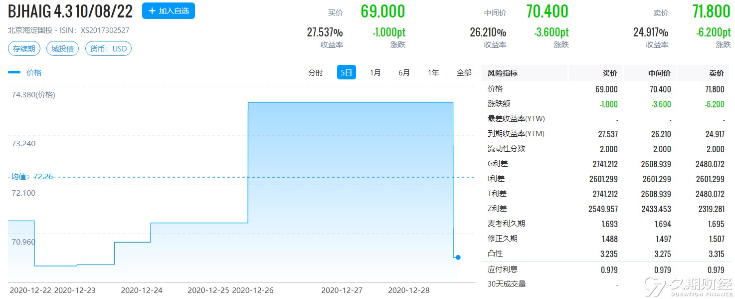Image resolution: width=735 pixels, height=299 pixels.
Task: Select the 应付利息 row label
Action: click(x=503, y=270)
